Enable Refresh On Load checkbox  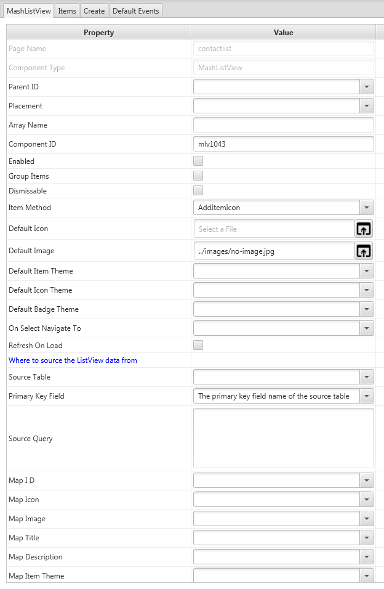198,346
